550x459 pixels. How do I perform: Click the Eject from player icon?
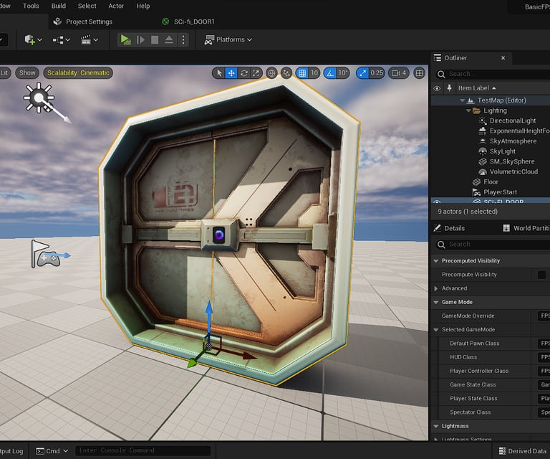pos(169,40)
